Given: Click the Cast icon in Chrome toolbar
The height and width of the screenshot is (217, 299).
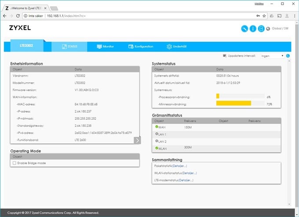Looking at the screenshot, I should (279, 15).
